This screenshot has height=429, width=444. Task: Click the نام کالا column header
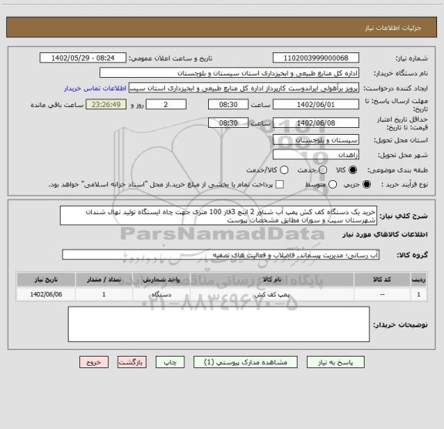pos(272,280)
